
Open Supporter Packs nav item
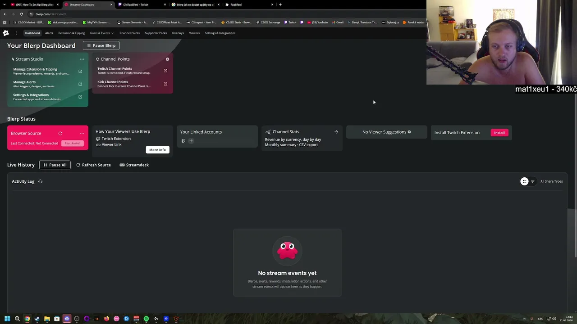(x=156, y=33)
